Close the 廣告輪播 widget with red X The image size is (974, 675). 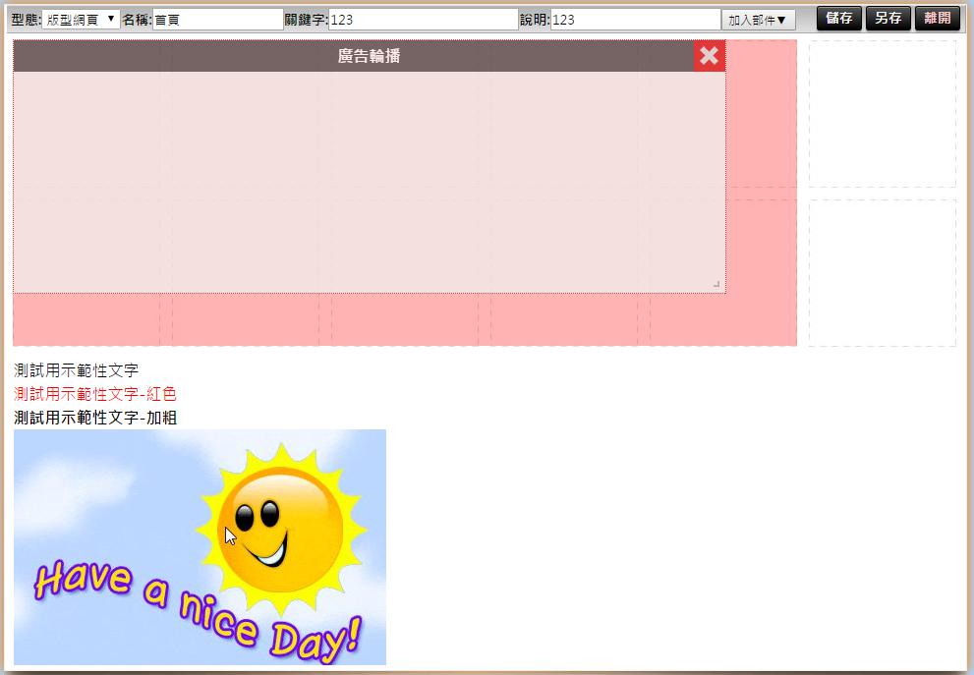tap(709, 56)
